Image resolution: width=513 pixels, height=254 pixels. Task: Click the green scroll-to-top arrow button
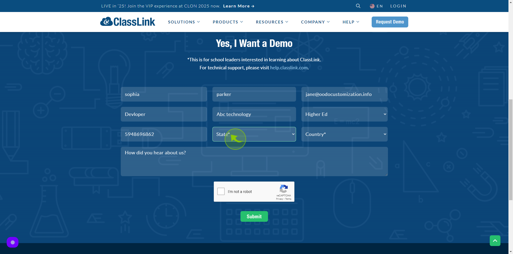495,241
